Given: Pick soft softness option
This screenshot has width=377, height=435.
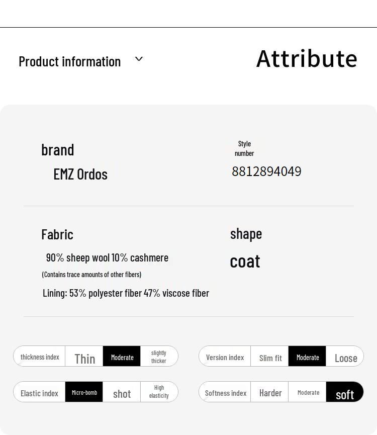Looking at the screenshot, I should pos(345,393).
